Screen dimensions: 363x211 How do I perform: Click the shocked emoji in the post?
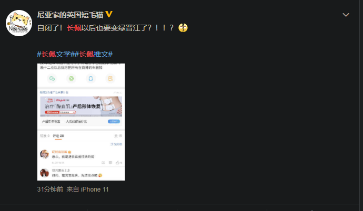tap(183, 28)
